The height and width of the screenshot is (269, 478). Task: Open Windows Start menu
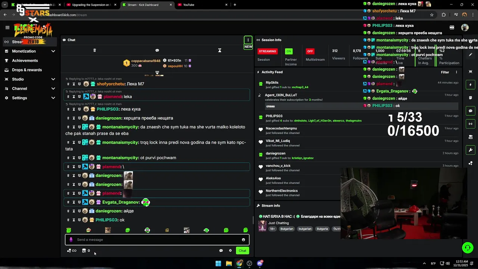pos(218,263)
